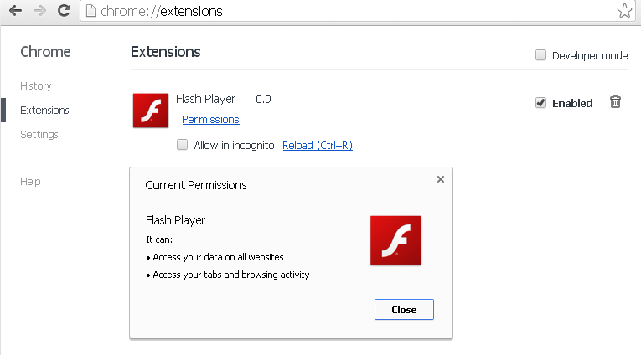Screen dimensions: 641x355
Task: Click the browser forward arrow
Action: (x=39, y=10)
